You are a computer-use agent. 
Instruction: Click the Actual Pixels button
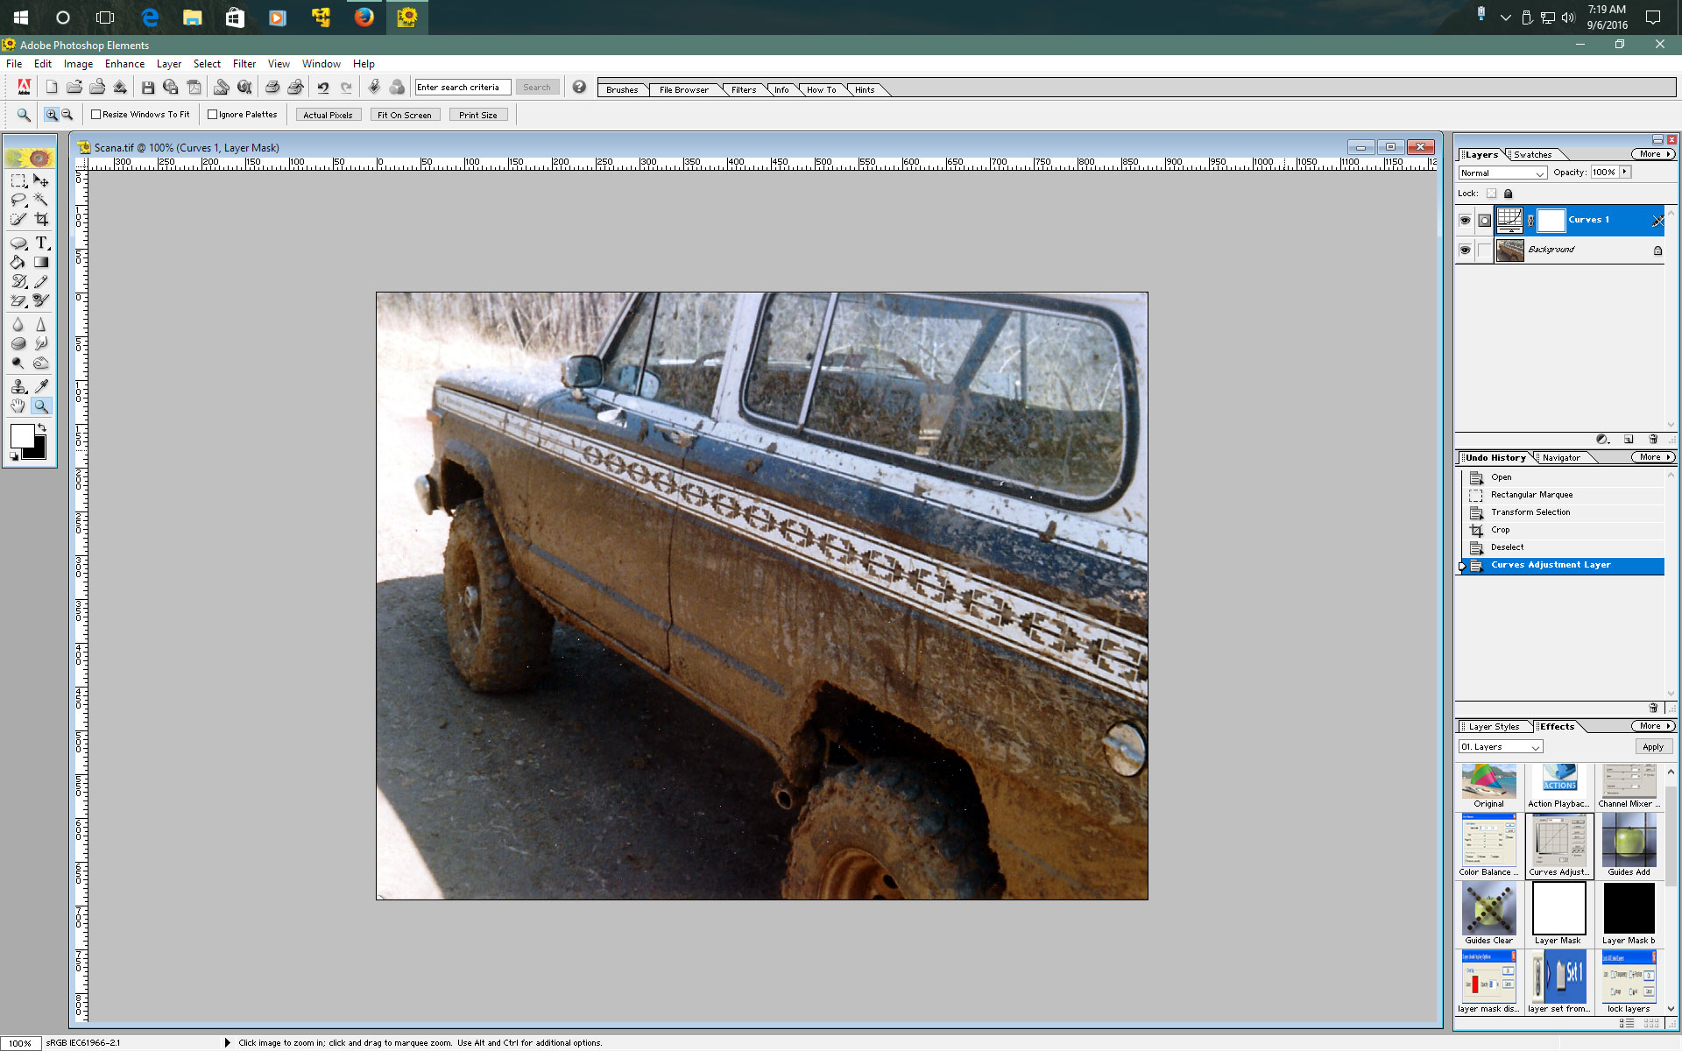point(326,114)
